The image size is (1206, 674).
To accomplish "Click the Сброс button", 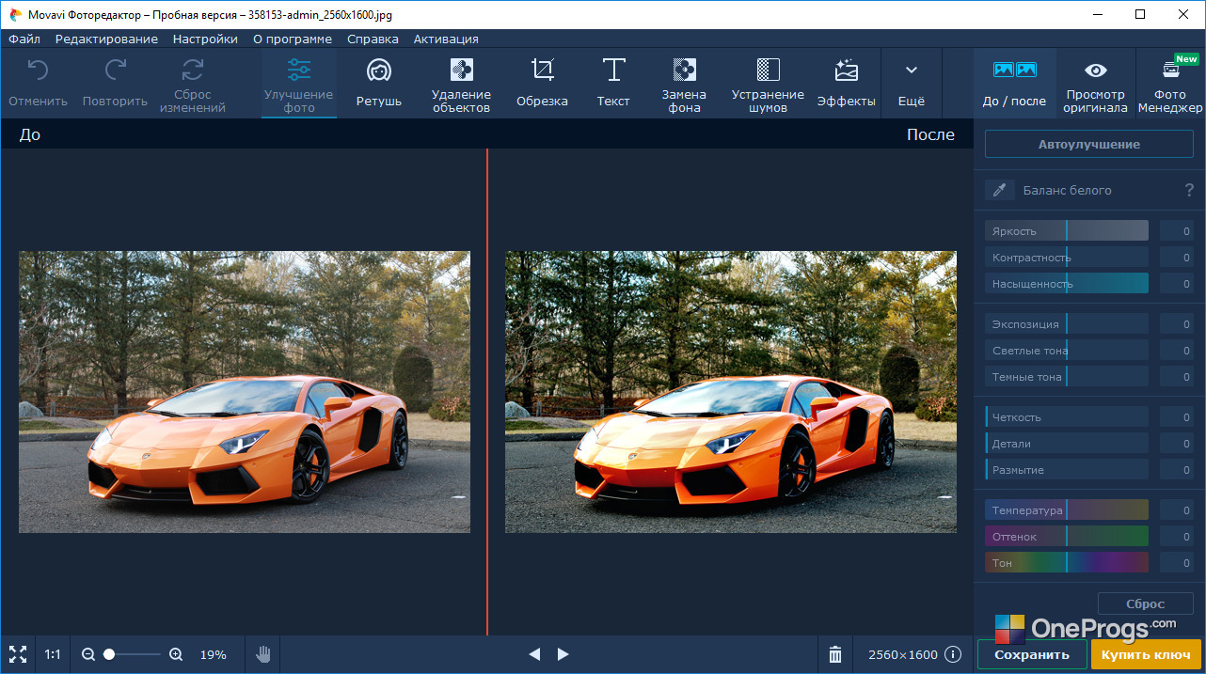I will 1146,603.
